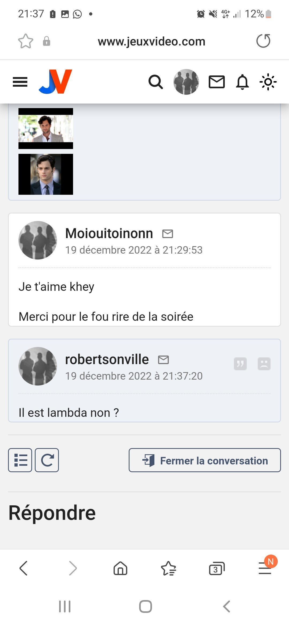289x626 pixels.
Task: Report robertsonville's message with sad-face icon
Action: (x=264, y=364)
